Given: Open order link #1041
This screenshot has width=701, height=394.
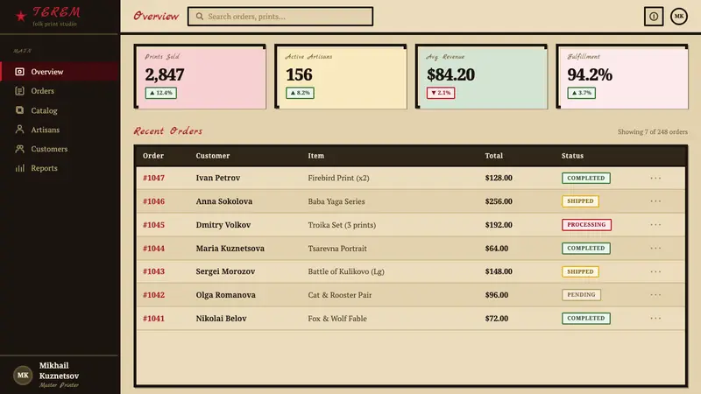Looking at the screenshot, I should (x=153, y=318).
